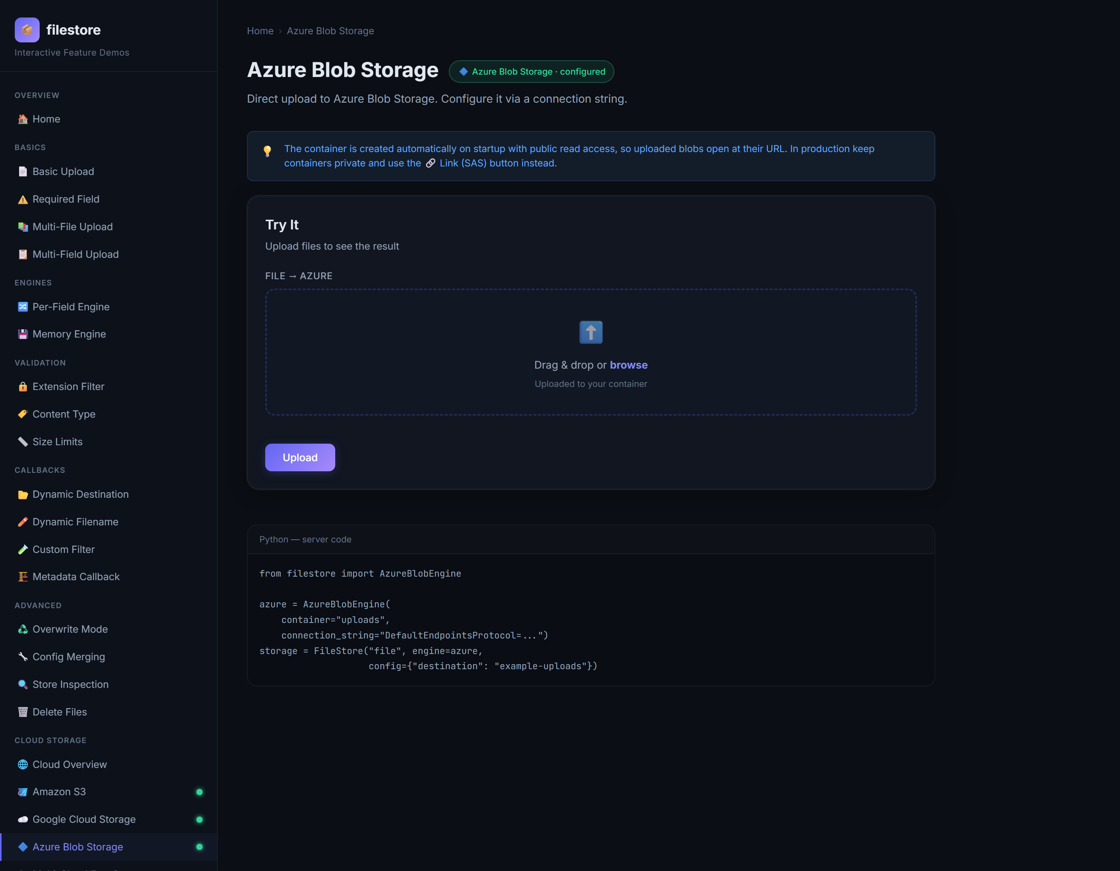
Task: Click the Extension Filter lock icon
Action: [x=23, y=387]
